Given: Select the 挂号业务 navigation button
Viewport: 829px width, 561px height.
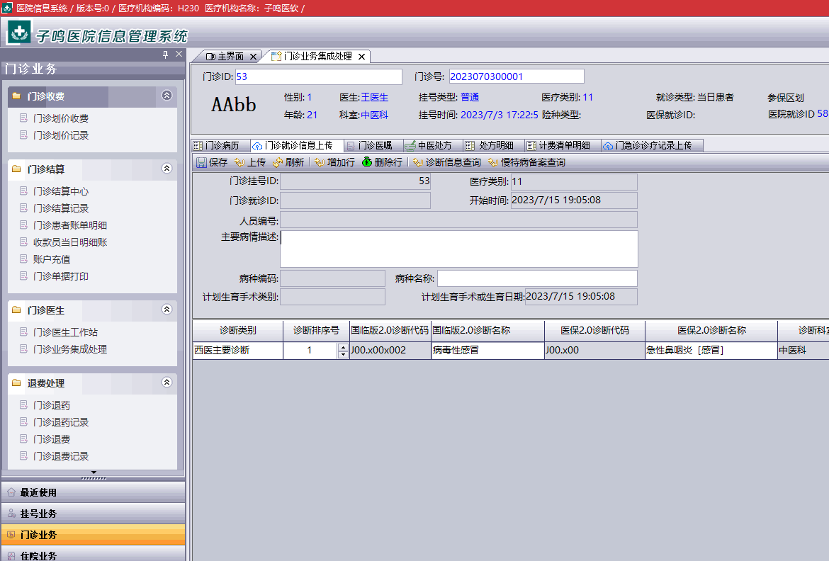Looking at the screenshot, I should [x=92, y=514].
